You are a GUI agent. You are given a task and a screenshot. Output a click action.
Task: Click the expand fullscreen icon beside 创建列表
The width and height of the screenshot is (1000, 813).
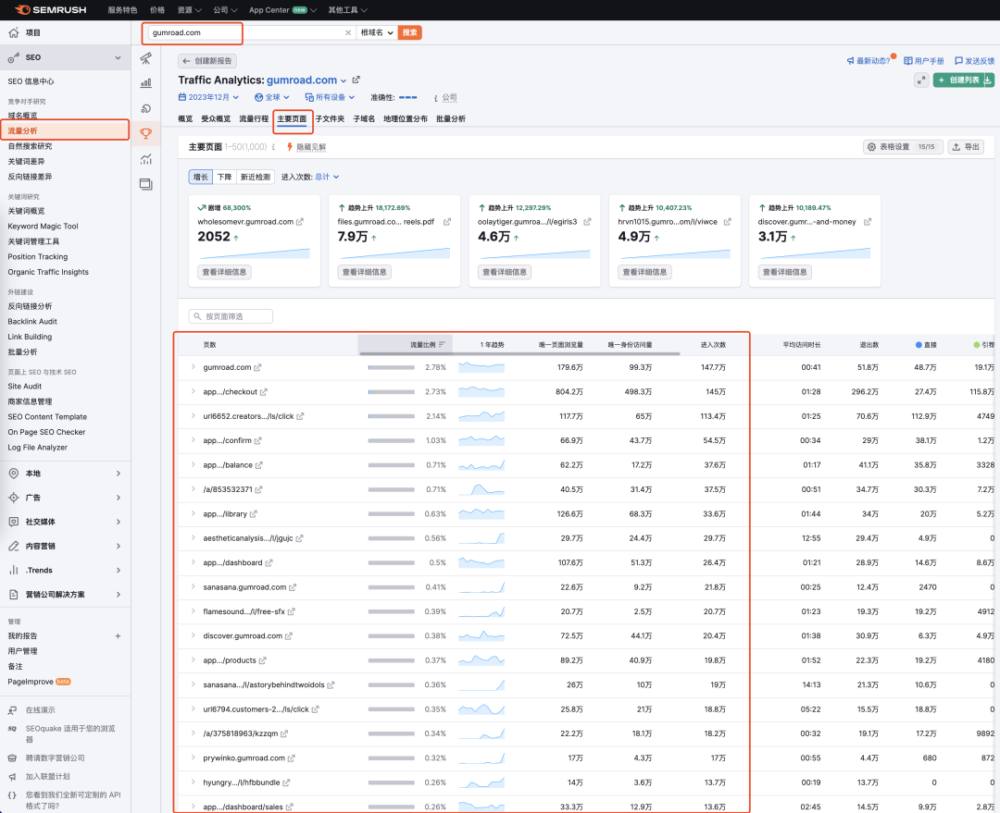[921, 80]
